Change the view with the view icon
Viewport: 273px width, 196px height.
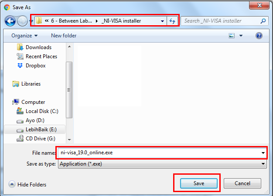232,36
